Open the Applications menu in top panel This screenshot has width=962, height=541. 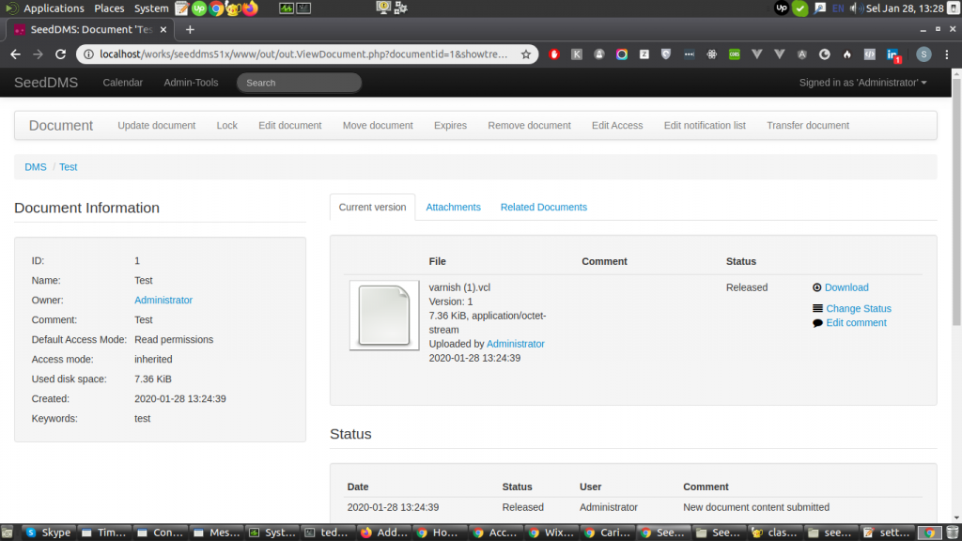coord(45,8)
